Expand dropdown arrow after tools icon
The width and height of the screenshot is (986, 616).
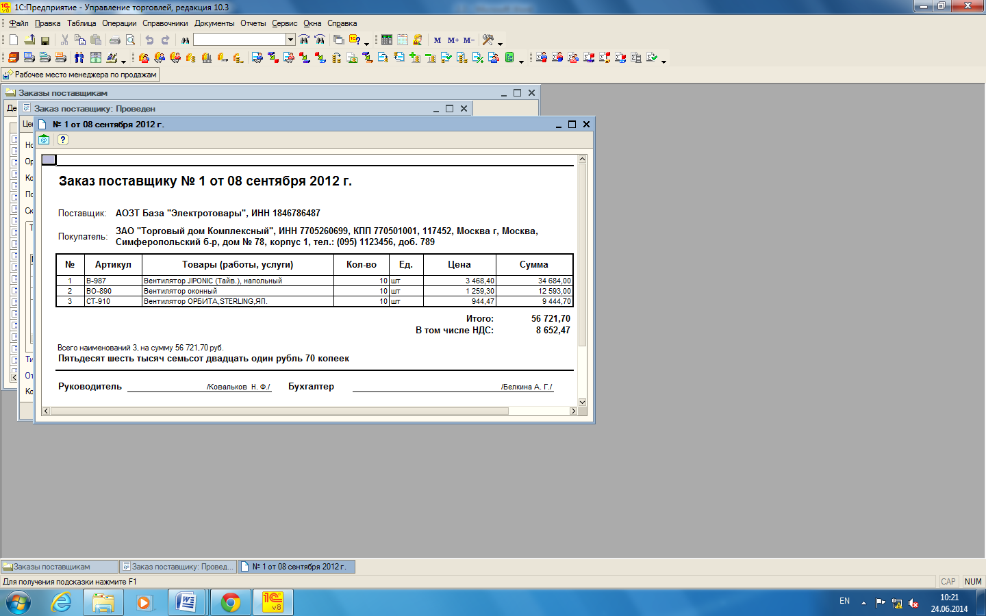coord(500,43)
